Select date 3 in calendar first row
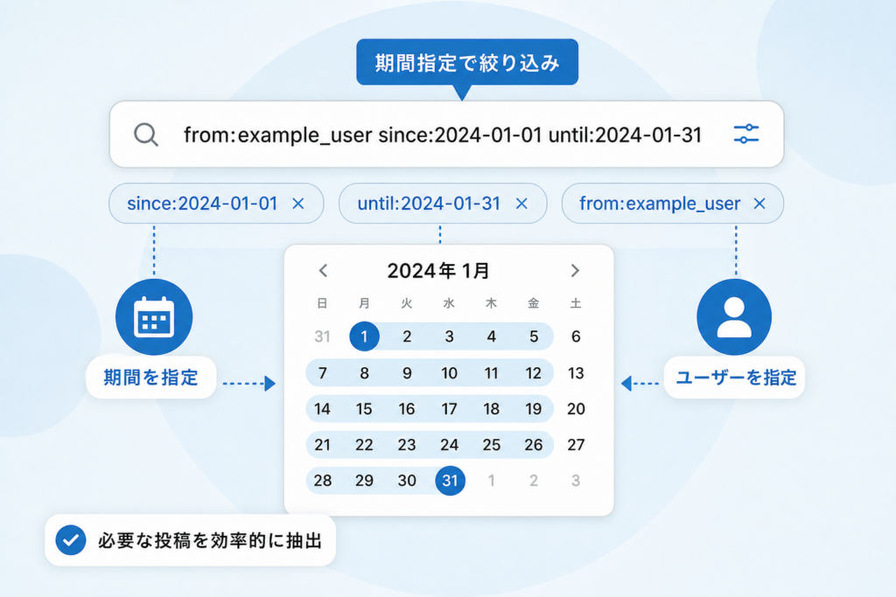The width and height of the screenshot is (896, 597). coord(449,337)
